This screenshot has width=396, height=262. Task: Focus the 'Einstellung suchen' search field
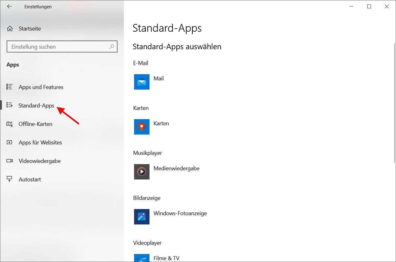click(x=59, y=47)
